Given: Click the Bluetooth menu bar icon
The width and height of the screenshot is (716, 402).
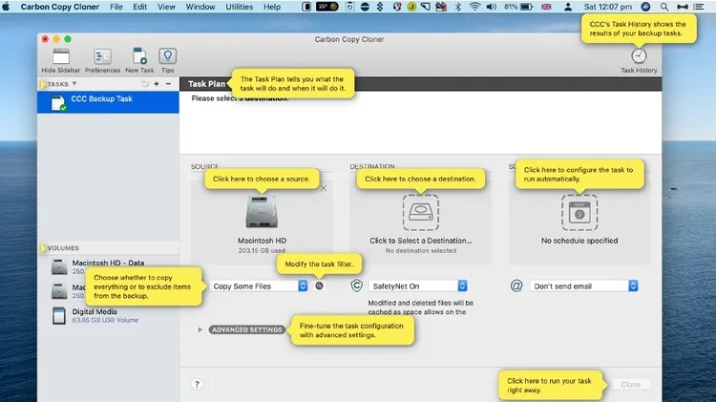Looking at the screenshot, I should [457, 7].
